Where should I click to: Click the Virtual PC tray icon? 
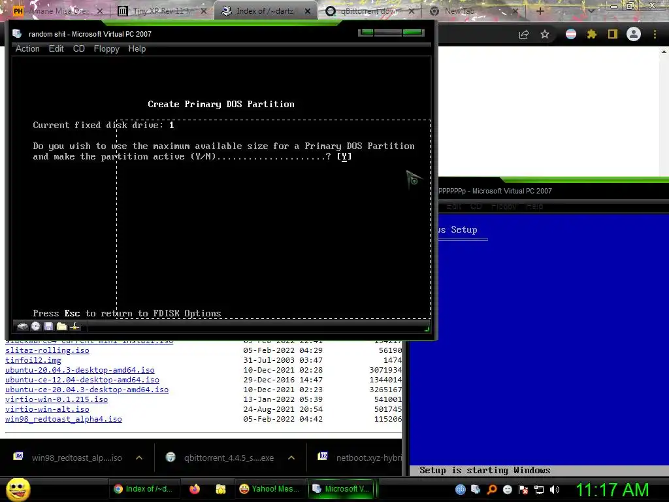pos(476,490)
